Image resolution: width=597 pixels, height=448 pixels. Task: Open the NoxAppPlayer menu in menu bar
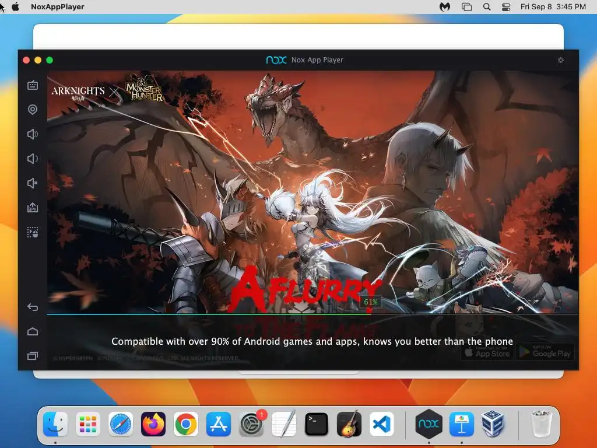click(58, 6)
